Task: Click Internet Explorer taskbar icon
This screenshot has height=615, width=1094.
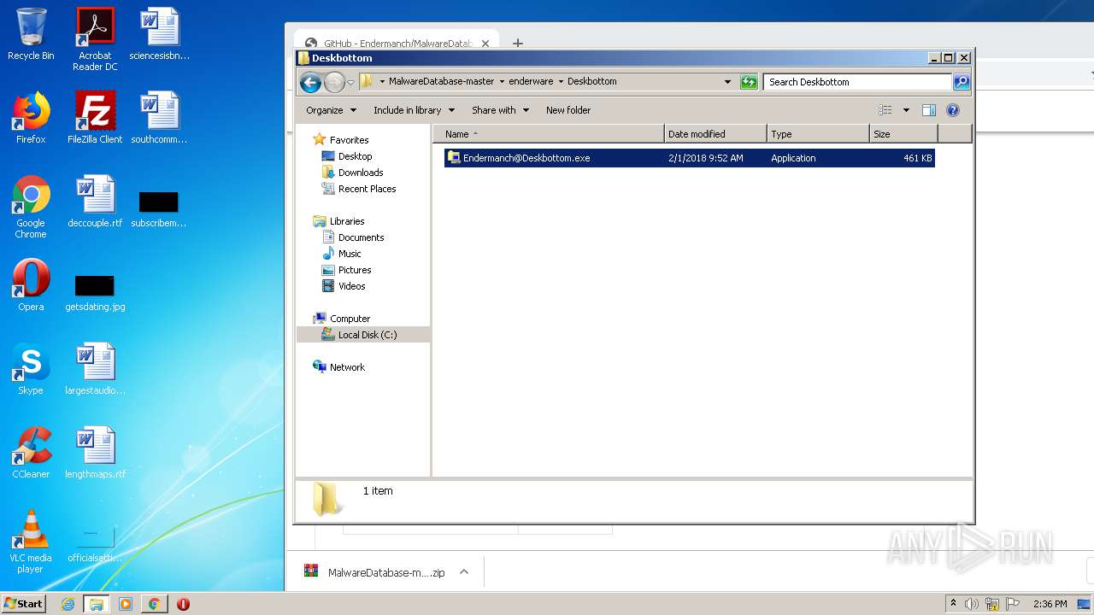Action: click(68, 604)
